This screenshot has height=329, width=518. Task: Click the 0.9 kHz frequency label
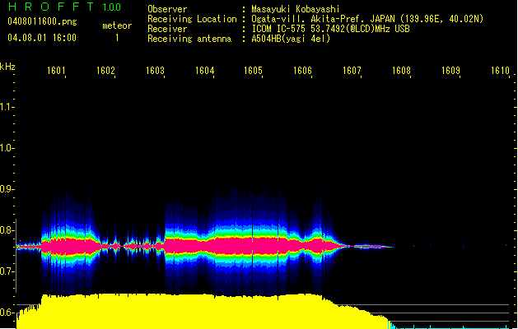pyautogui.click(x=6, y=189)
